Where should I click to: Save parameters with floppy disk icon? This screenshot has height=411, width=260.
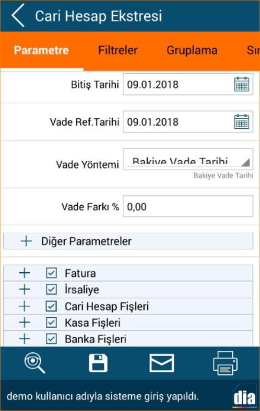(98, 363)
